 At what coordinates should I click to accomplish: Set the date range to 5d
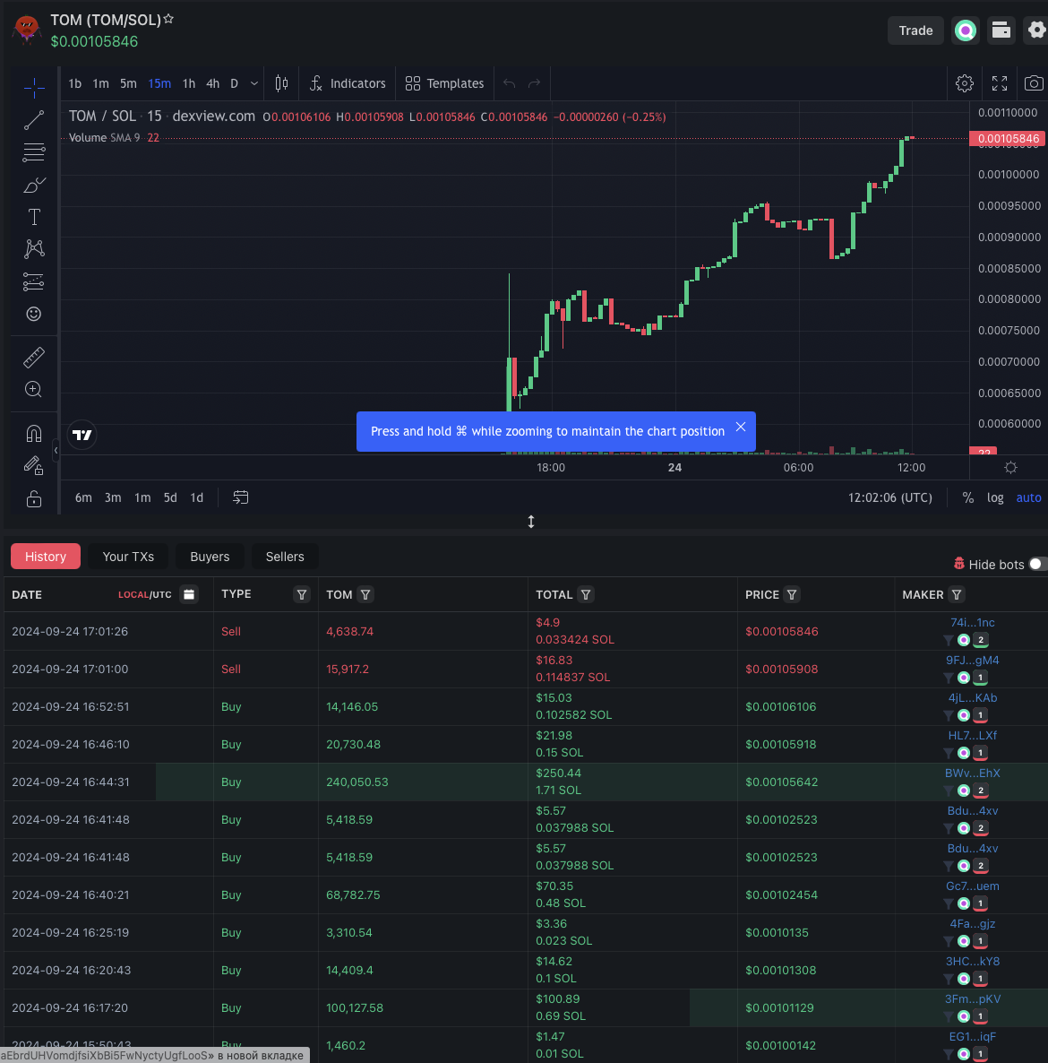[x=170, y=497]
